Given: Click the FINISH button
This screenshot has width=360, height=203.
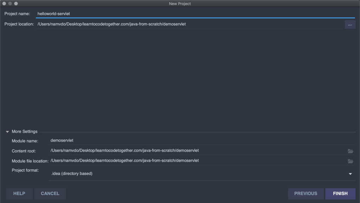Looking at the screenshot, I should [x=340, y=194].
